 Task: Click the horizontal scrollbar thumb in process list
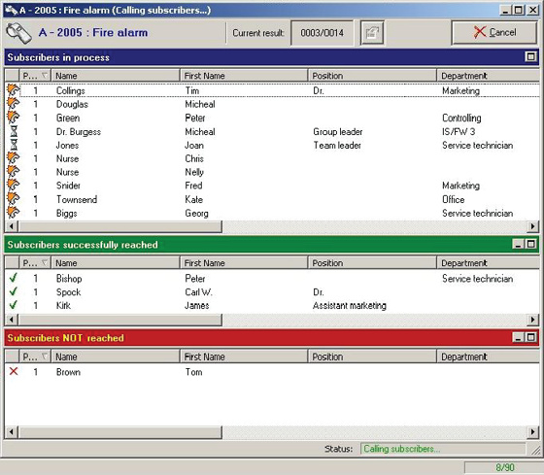[x=120, y=226]
